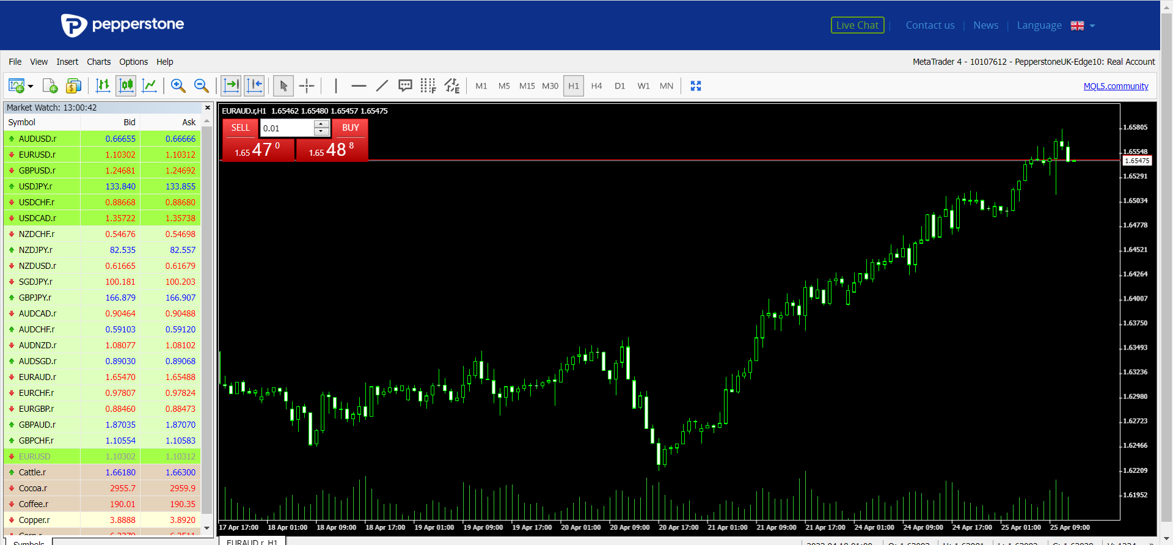Open the new chart dropdown arrow
Image resolution: width=1173 pixels, height=545 pixels.
tap(31, 86)
